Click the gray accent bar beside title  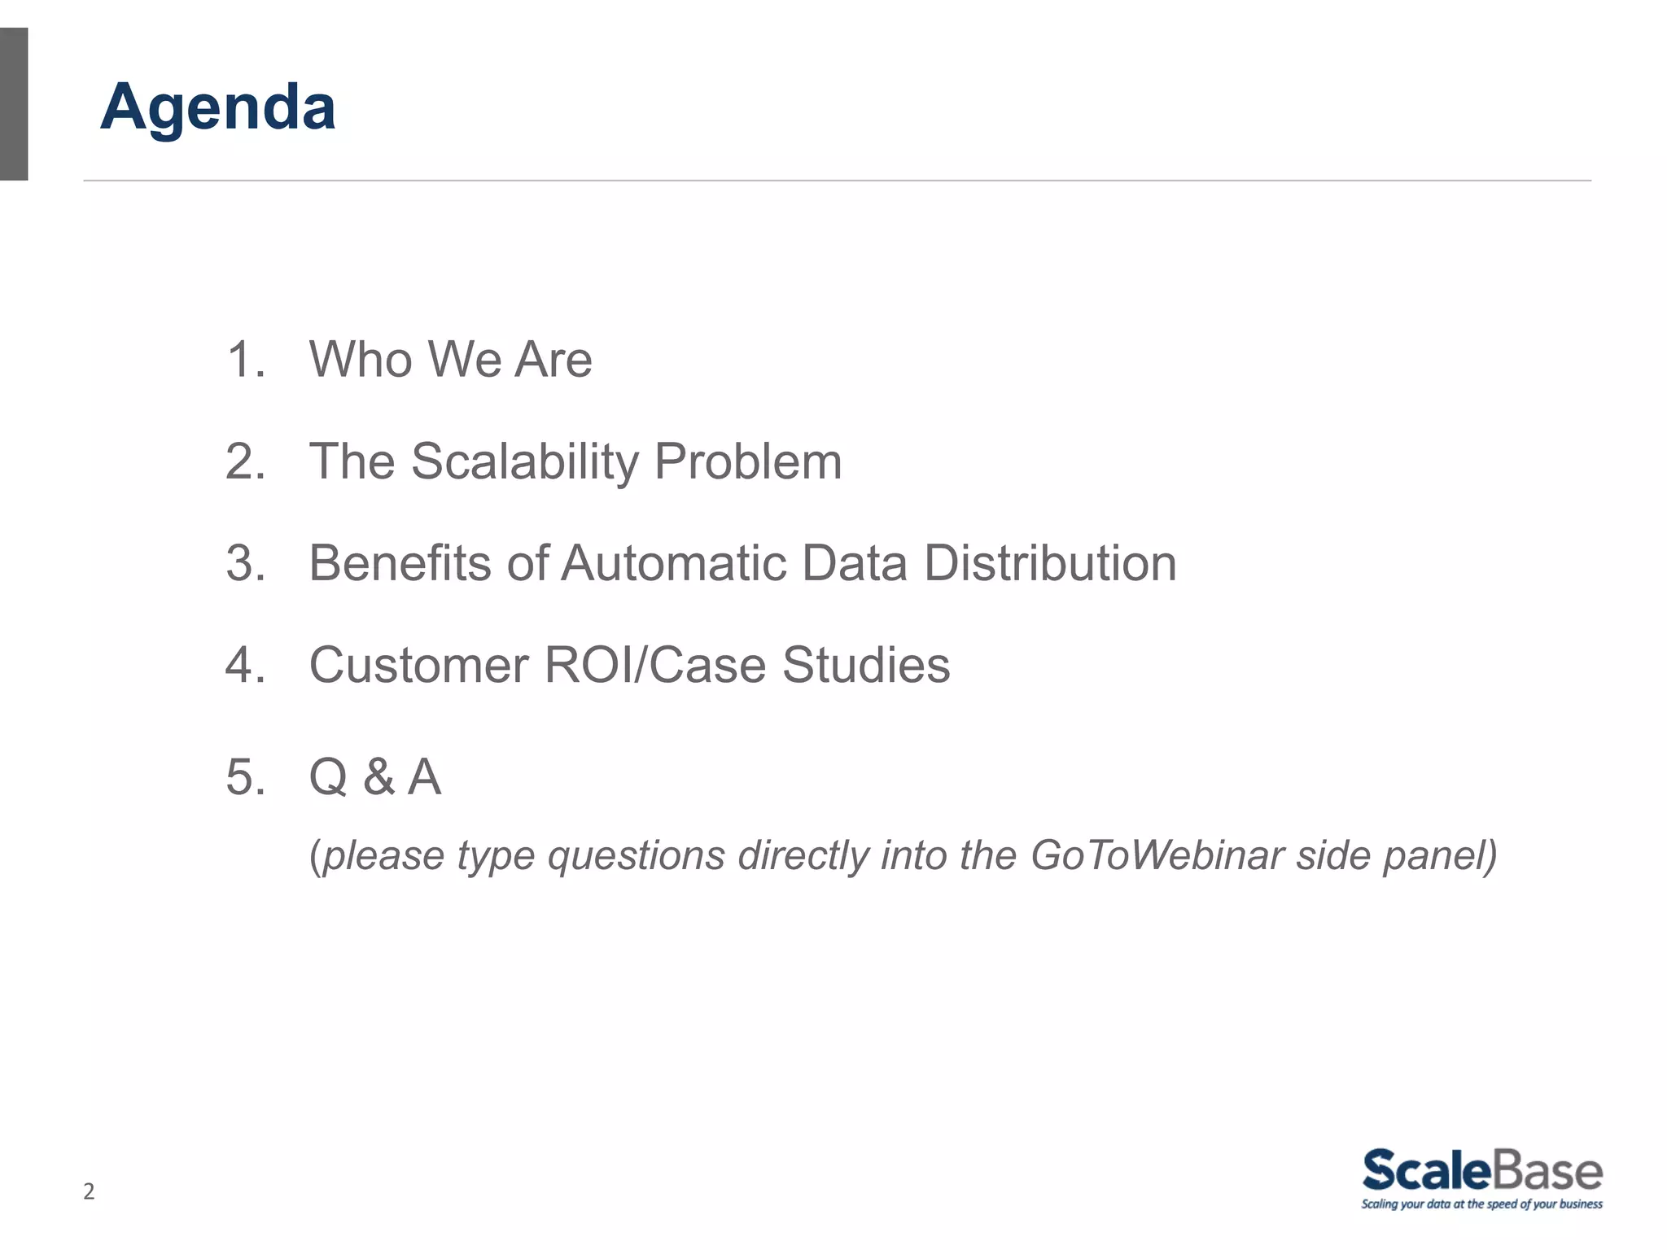click(14, 103)
